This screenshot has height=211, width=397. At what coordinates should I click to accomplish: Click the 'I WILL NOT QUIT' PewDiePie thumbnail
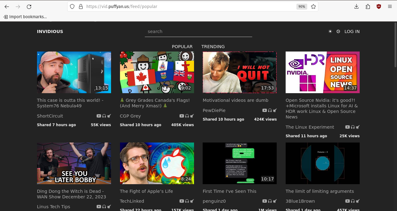tap(240, 72)
